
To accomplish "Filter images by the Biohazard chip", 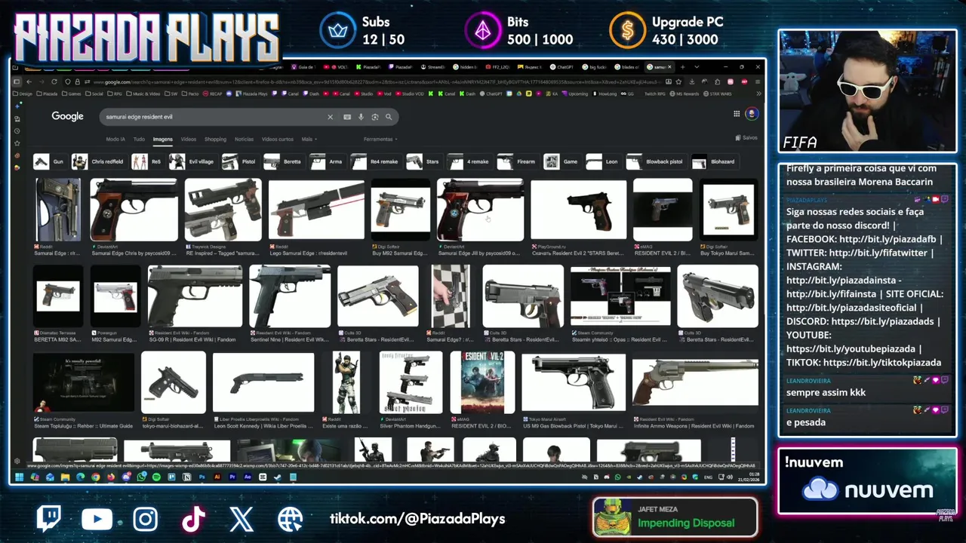I will click(714, 161).
